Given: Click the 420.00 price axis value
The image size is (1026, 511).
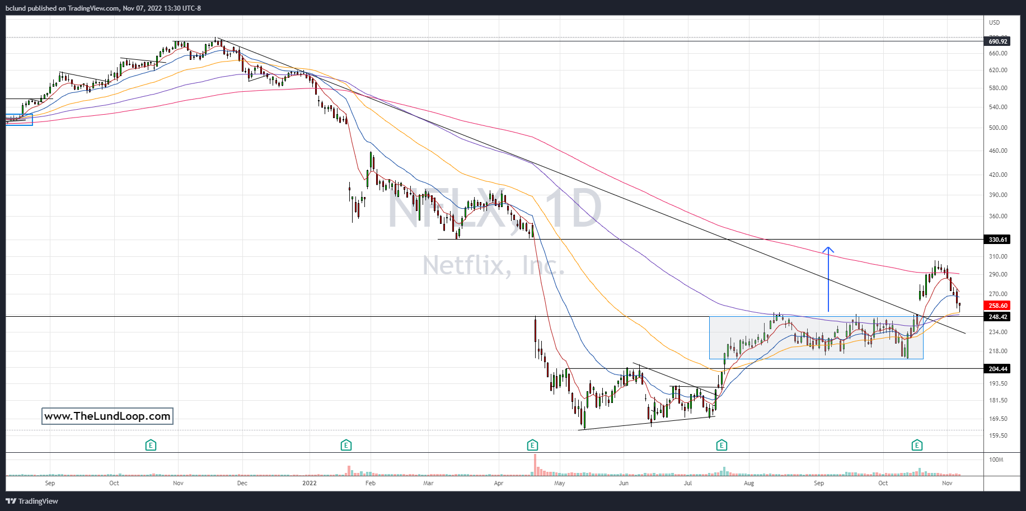Looking at the screenshot, I should click(998, 175).
